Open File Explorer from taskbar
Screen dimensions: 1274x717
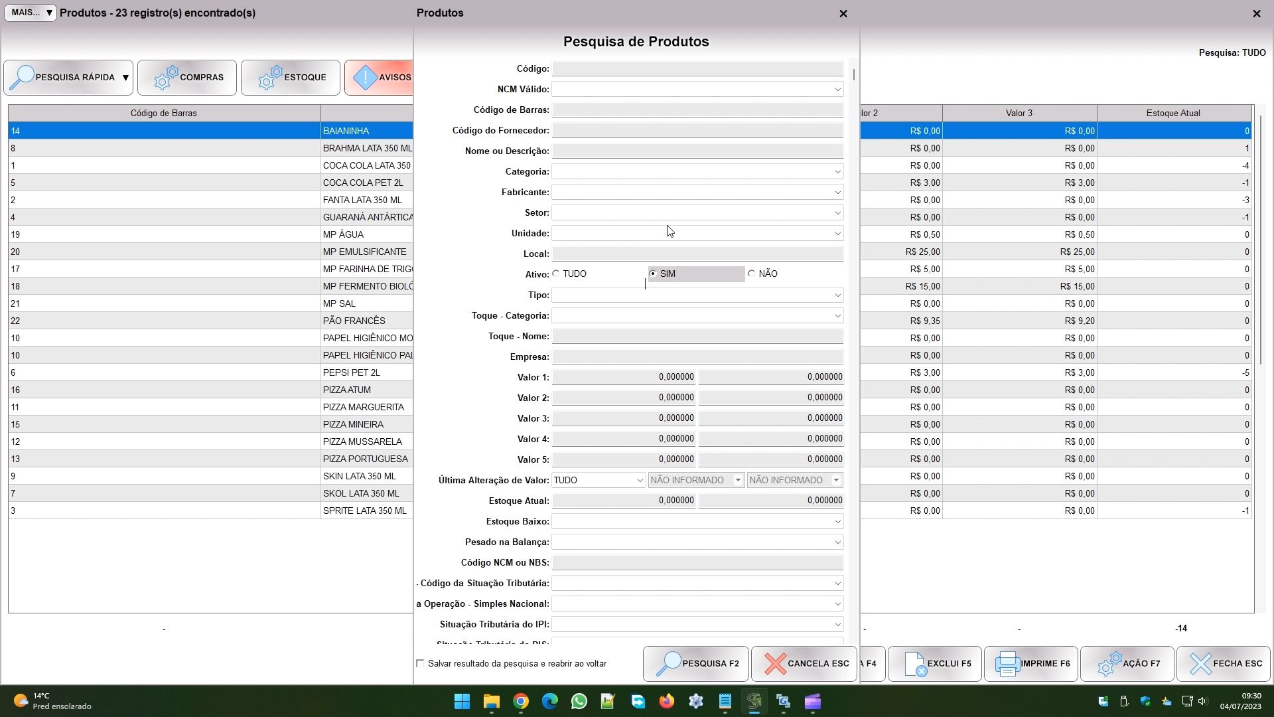pos(492,701)
